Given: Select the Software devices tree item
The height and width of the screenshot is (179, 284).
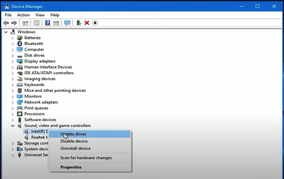Looking at the screenshot, I should click(x=40, y=120).
